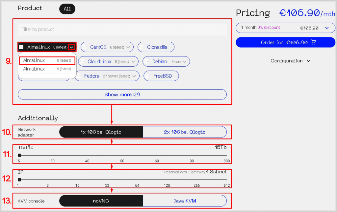Click the Traffic slider handle
The width and height of the screenshot is (337, 212).
tap(19, 155)
